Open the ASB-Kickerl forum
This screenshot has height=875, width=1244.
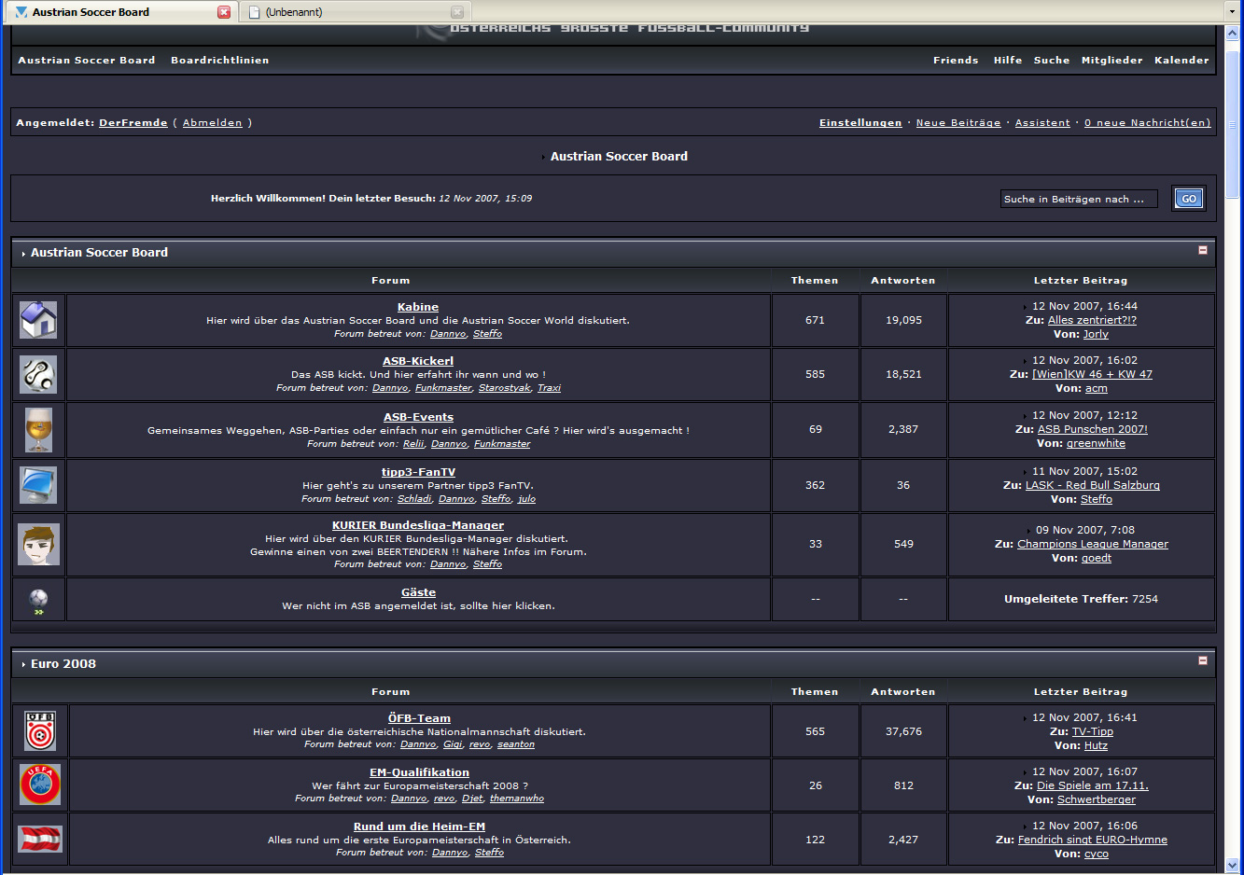(x=418, y=361)
